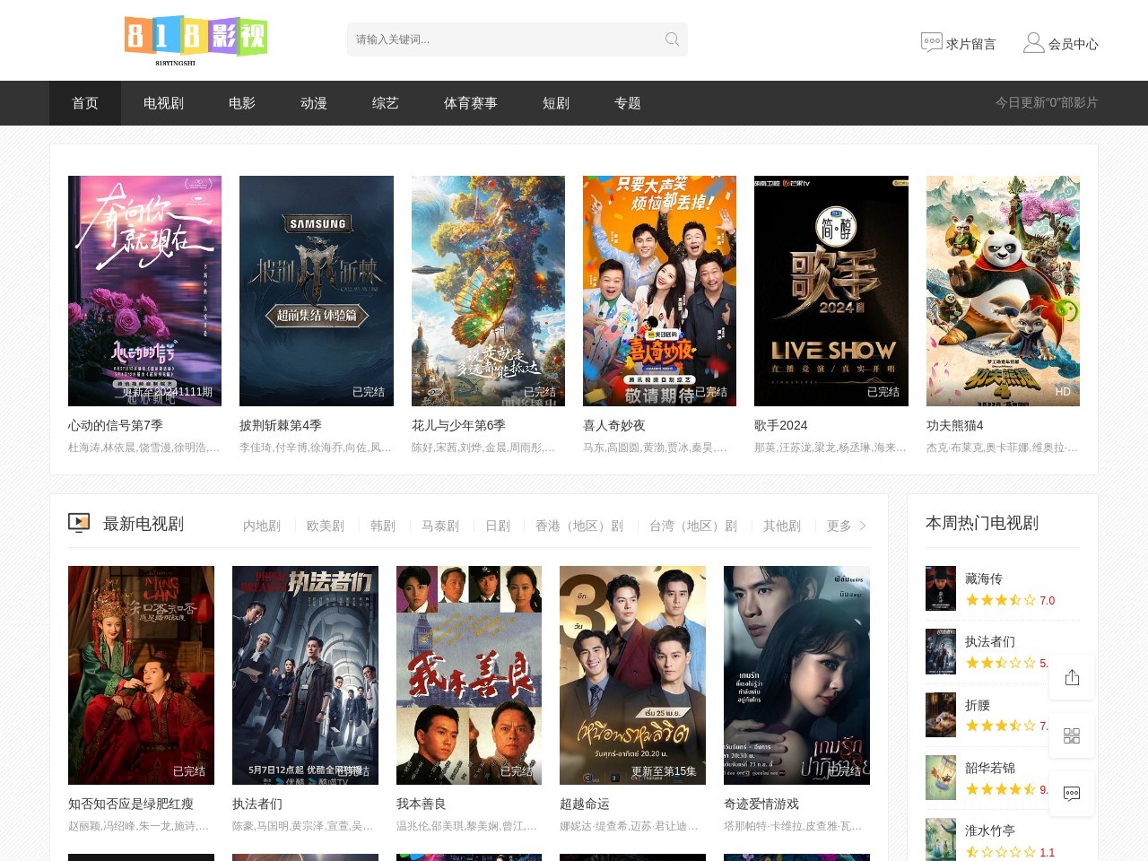Open 歌手2024 poster
The width and height of the screenshot is (1148, 861).
[x=831, y=291]
